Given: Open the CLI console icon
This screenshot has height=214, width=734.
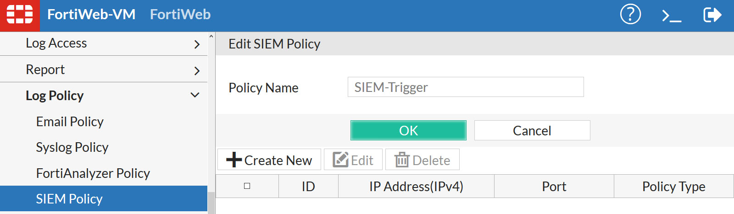Looking at the screenshot, I should pos(671,16).
